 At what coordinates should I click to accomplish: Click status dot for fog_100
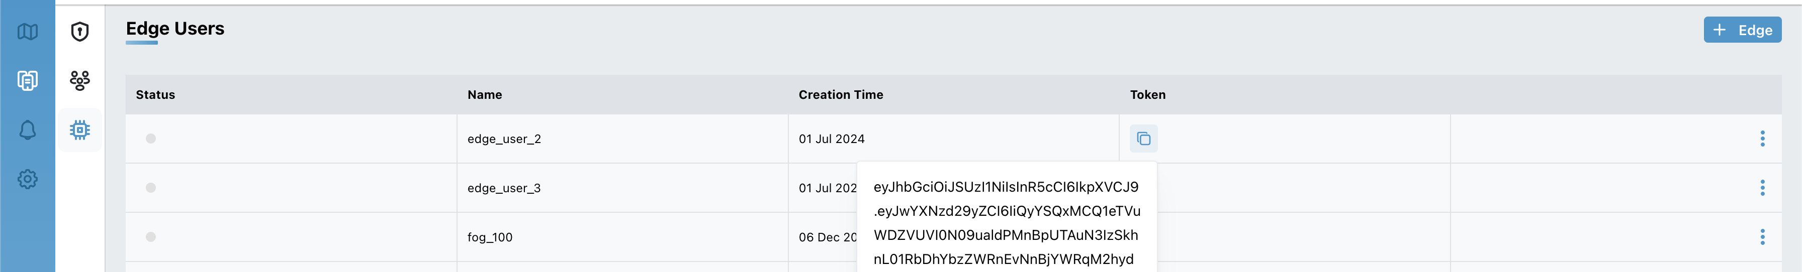(x=150, y=237)
